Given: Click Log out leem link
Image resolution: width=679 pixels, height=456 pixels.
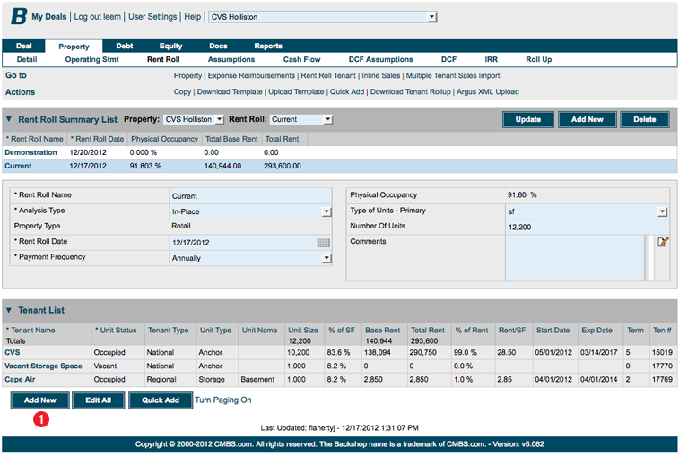Looking at the screenshot, I should point(98,17).
